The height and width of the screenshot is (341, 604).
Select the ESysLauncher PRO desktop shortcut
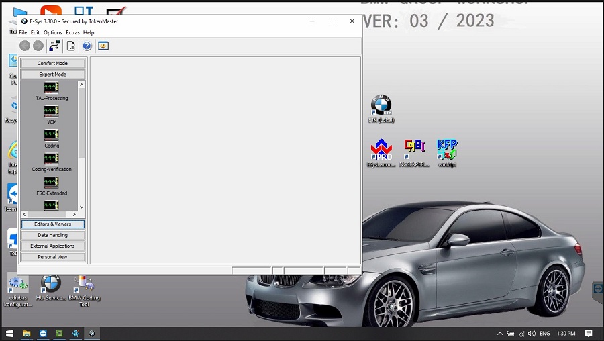(x=381, y=153)
